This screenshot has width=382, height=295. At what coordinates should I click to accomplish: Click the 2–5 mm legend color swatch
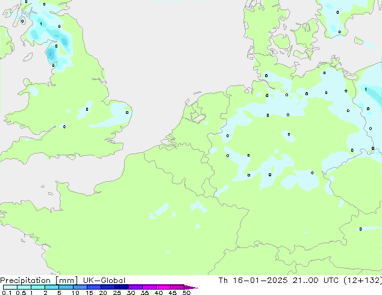click(x=52, y=287)
